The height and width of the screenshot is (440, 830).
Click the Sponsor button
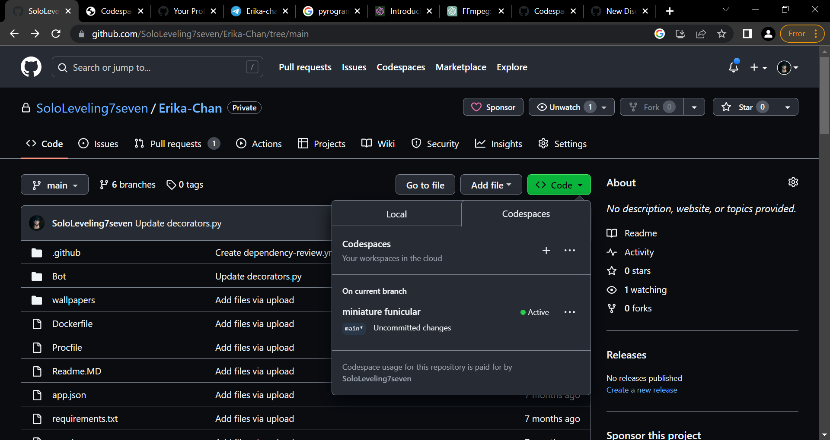[x=493, y=107]
